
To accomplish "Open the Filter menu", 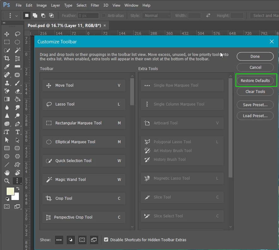I will (x=95, y=5).
